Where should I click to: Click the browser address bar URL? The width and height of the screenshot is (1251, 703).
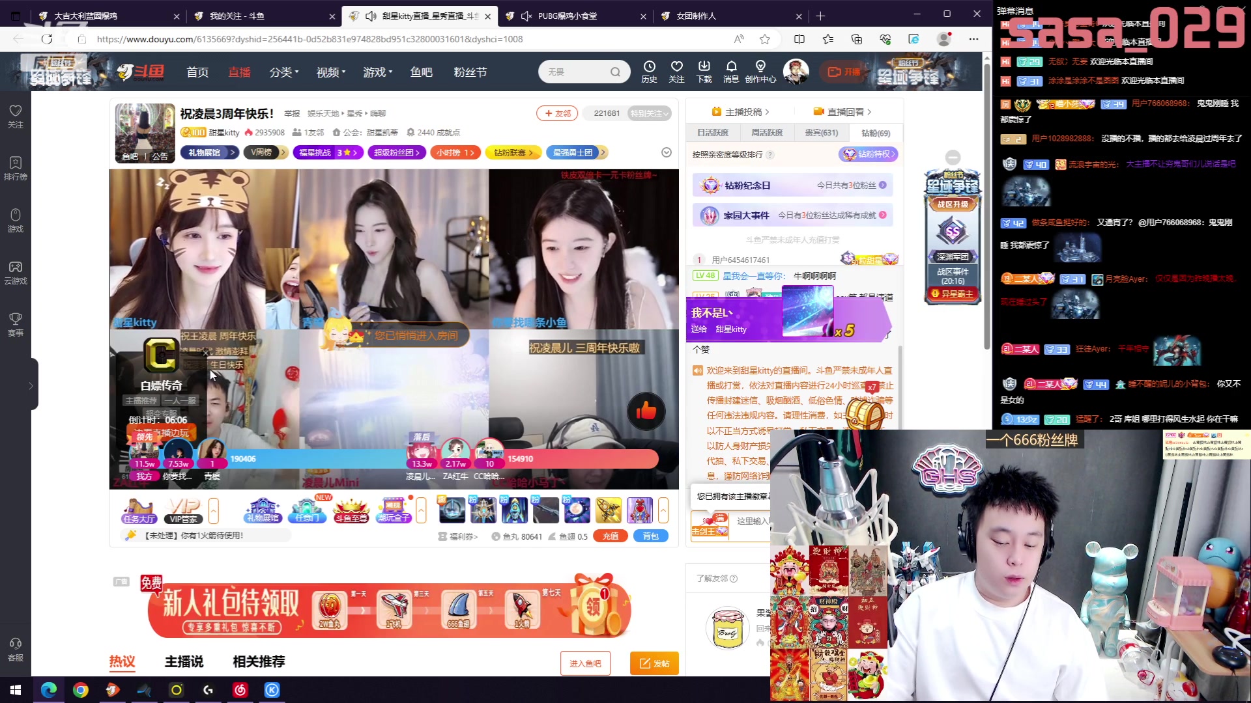point(309,39)
